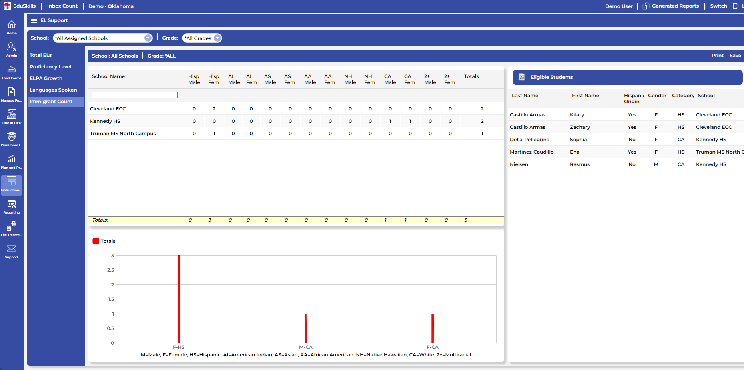The image size is (744, 370).
Task: Click Demo User in top bar
Action: 619,6
